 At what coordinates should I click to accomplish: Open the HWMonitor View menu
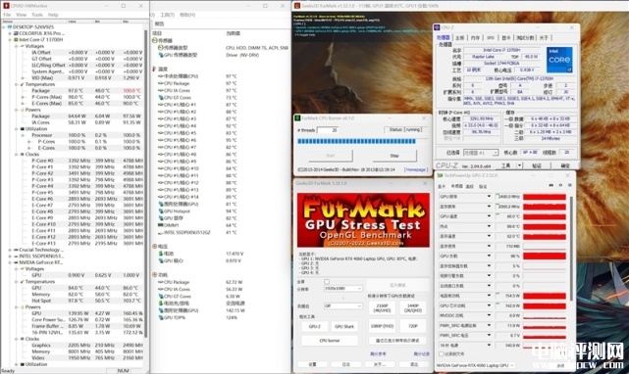point(21,15)
